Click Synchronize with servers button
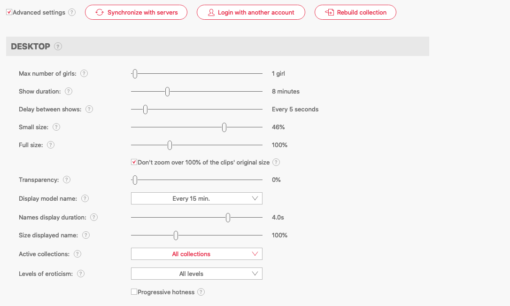510x306 pixels. coord(136,13)
